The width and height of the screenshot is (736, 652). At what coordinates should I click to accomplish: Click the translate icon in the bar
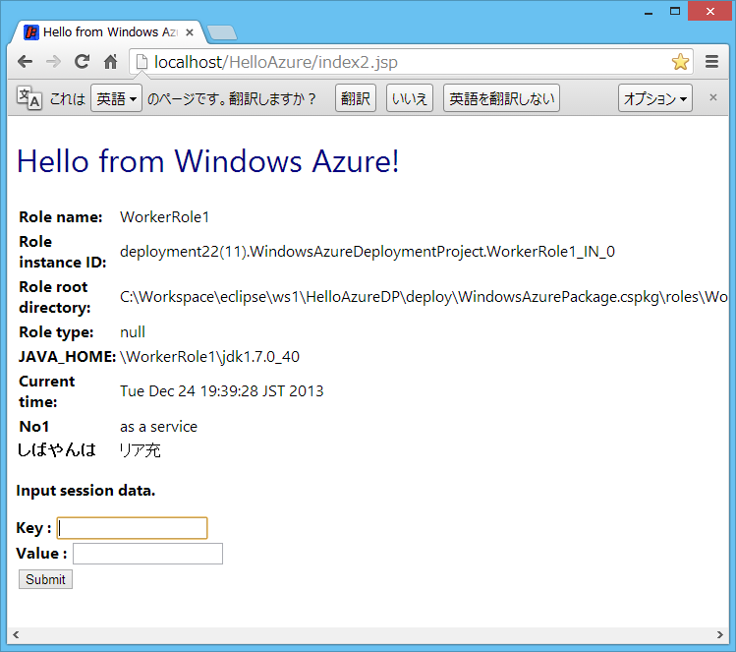click(29, 98)
